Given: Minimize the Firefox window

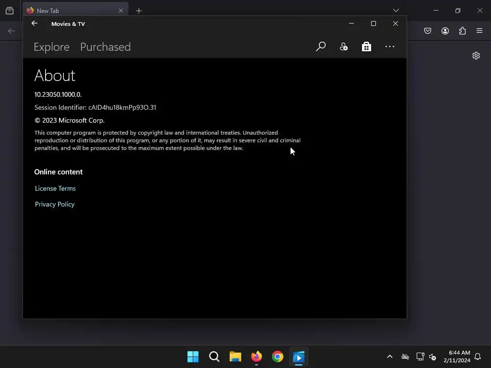Looking at the screenshot, I should [435, 11].
